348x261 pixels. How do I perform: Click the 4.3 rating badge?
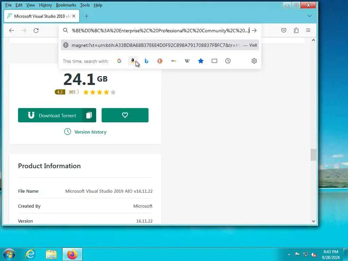60,92
